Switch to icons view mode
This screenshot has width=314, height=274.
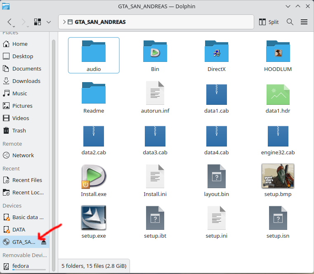click(38, 22)
